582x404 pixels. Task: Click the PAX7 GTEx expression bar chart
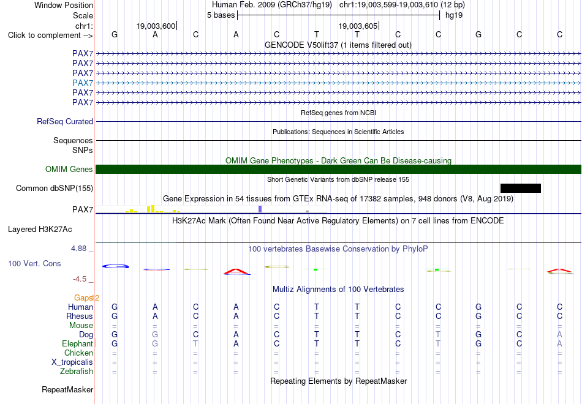pyautogui.click(x=211, y=209)
